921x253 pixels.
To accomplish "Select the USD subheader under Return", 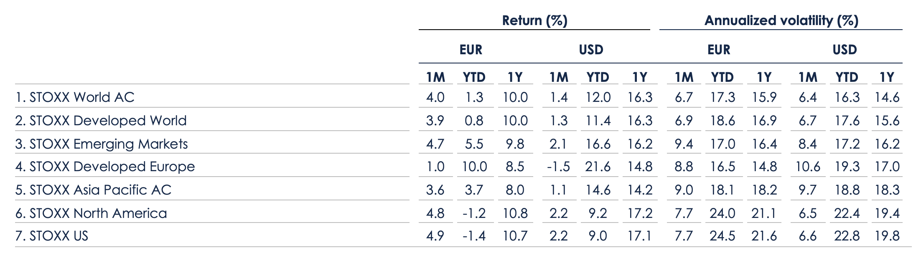I will [x=591, y=50].
